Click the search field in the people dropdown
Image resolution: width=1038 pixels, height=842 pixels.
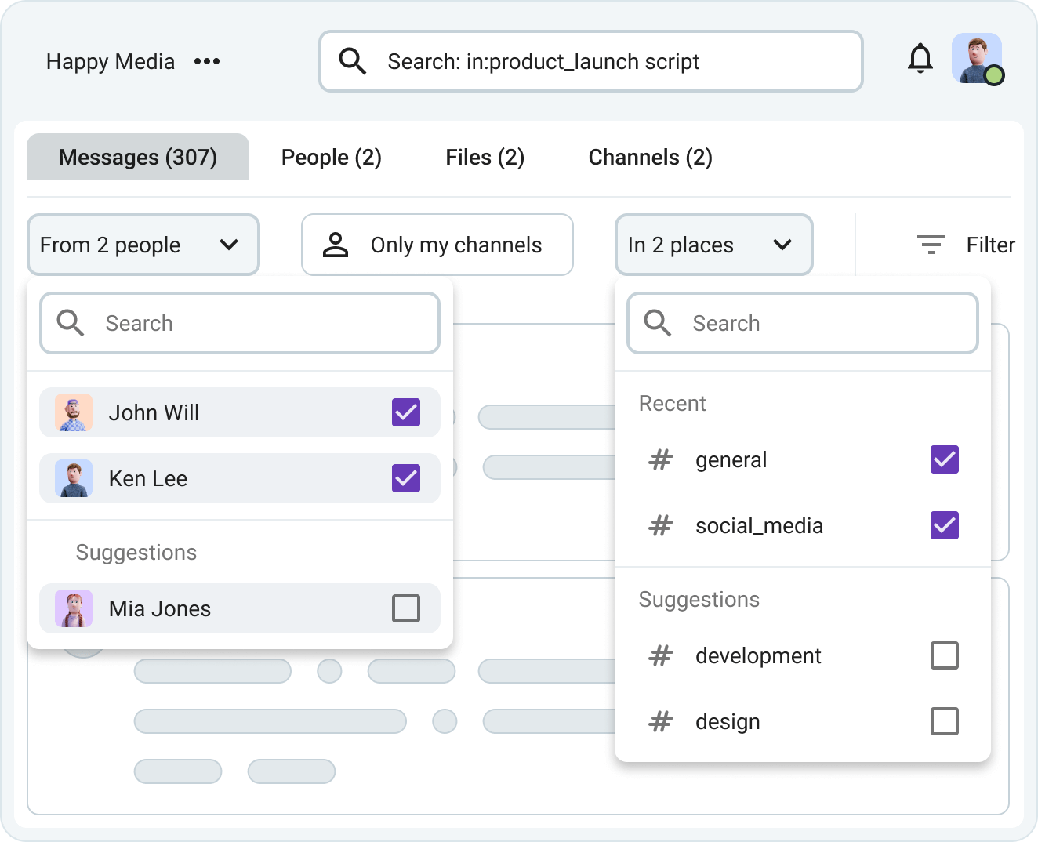click(x=239, y=323)
